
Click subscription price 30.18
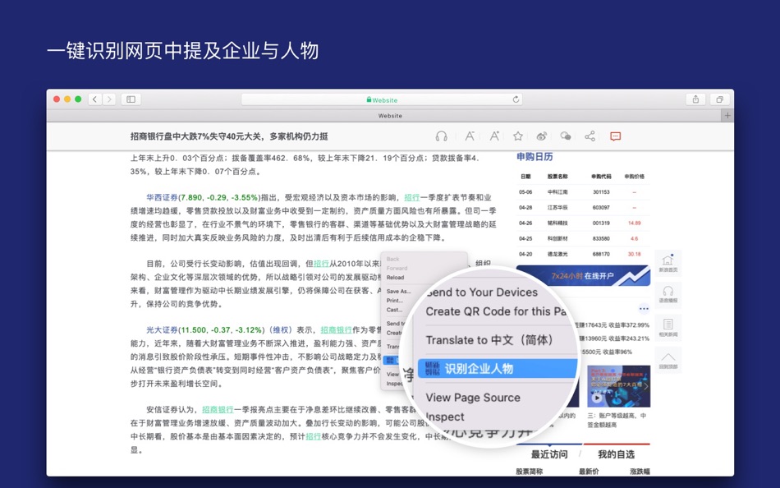coord(634,254)
